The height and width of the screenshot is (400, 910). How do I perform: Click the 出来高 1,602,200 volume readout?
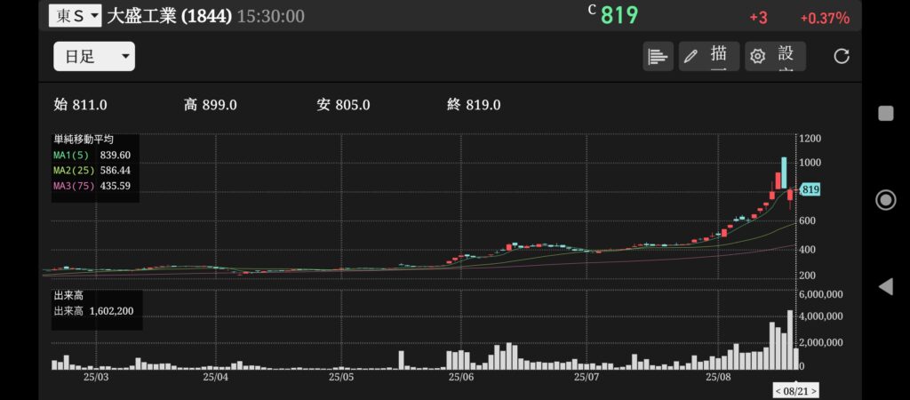click(x=93, y=311)
